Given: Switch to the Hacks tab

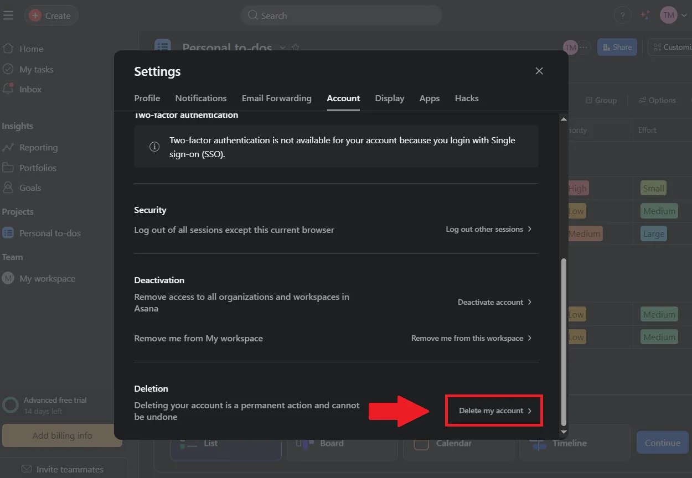Looking at the screenshot, I should pyautogui.click(x=467, y=98).
